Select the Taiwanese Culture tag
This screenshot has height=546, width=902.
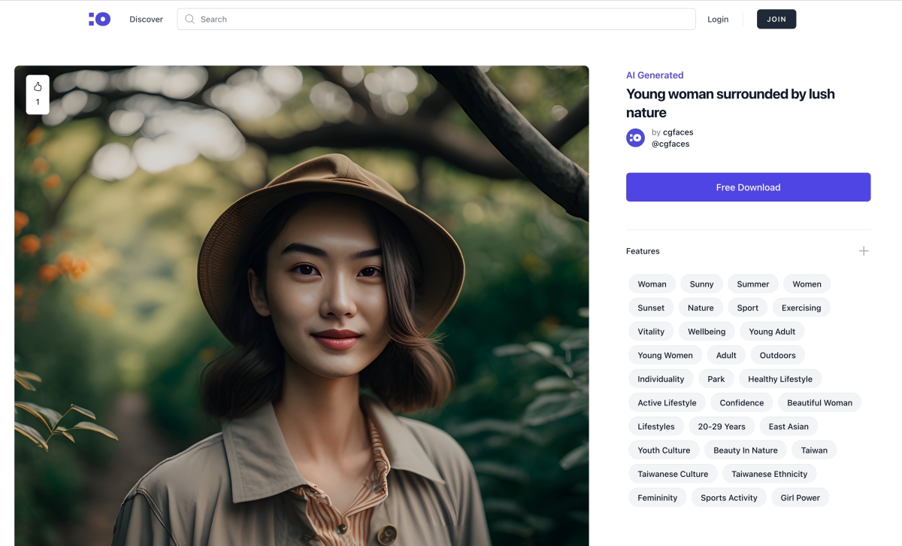click(x=673, y=474)
